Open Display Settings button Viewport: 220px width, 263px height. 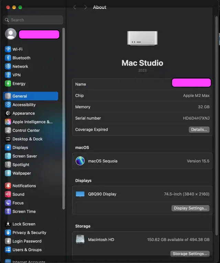190,208
